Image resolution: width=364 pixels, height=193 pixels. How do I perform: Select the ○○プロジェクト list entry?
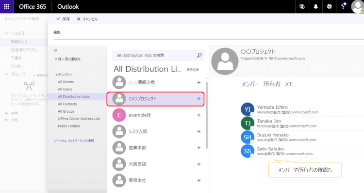point(155,99)
